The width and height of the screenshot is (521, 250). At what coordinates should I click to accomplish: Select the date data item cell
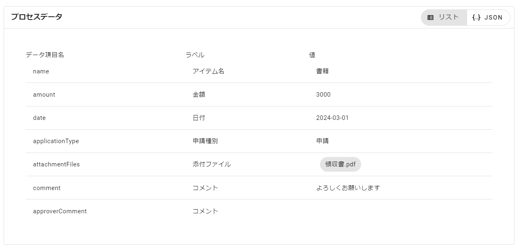[39, 118]
